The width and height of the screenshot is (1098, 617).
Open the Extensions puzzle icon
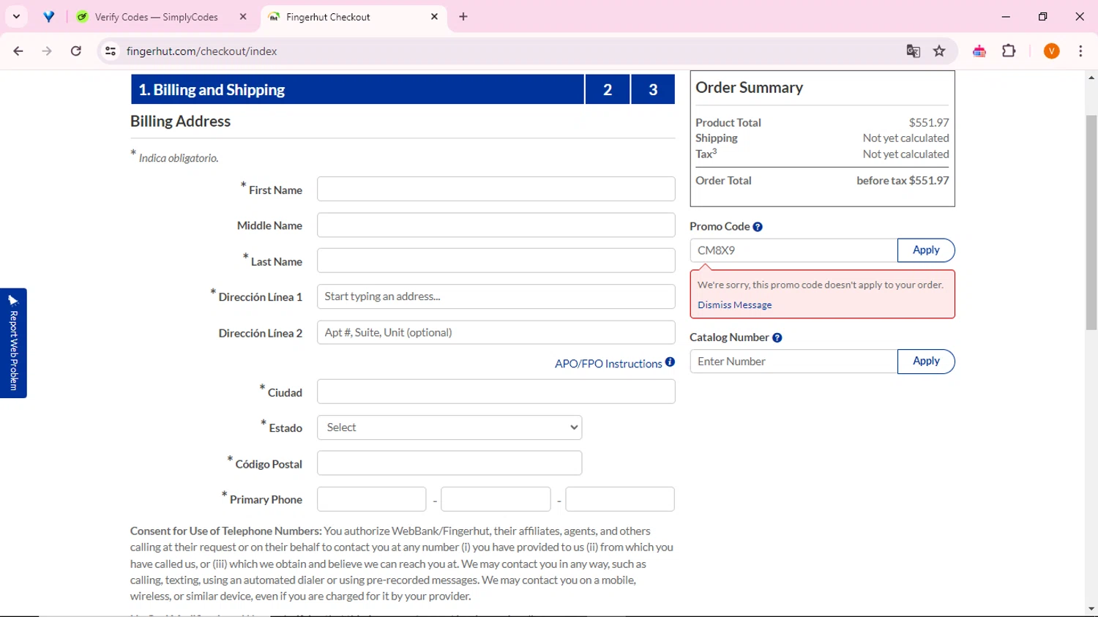[1009, 51]
